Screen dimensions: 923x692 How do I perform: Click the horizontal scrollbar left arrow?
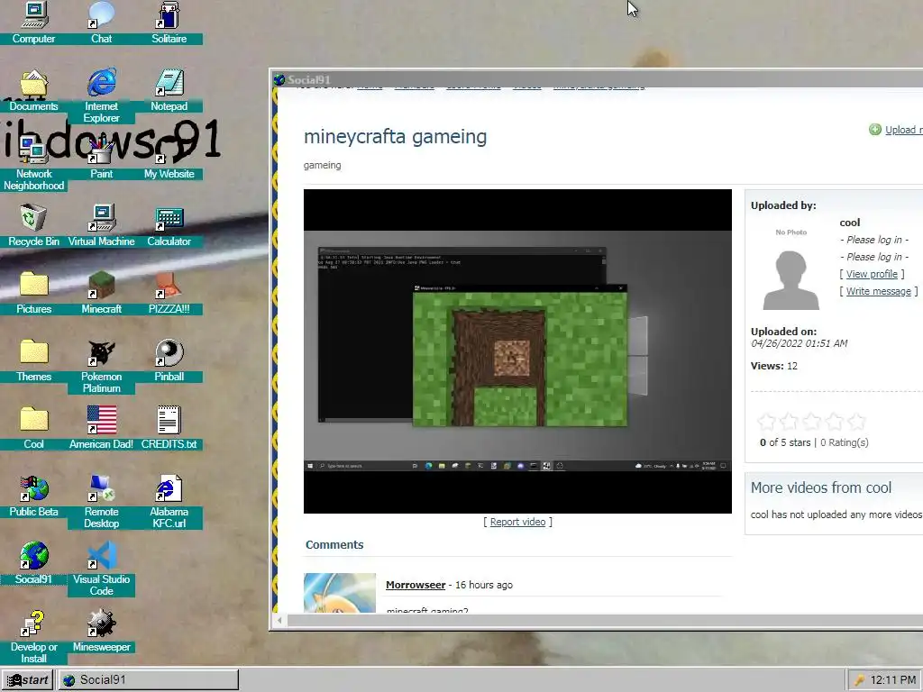(280, 620)
